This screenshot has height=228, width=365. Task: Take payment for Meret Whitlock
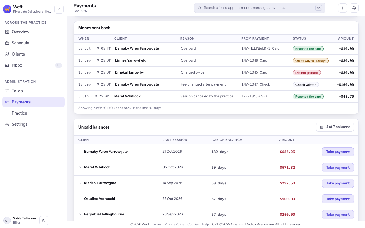pos(338,168)
